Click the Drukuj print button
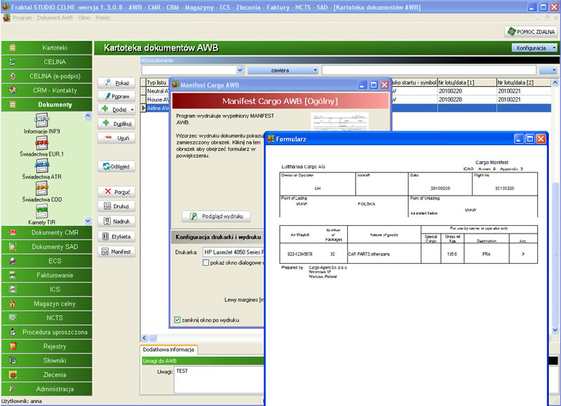 (x=116, y=206)
